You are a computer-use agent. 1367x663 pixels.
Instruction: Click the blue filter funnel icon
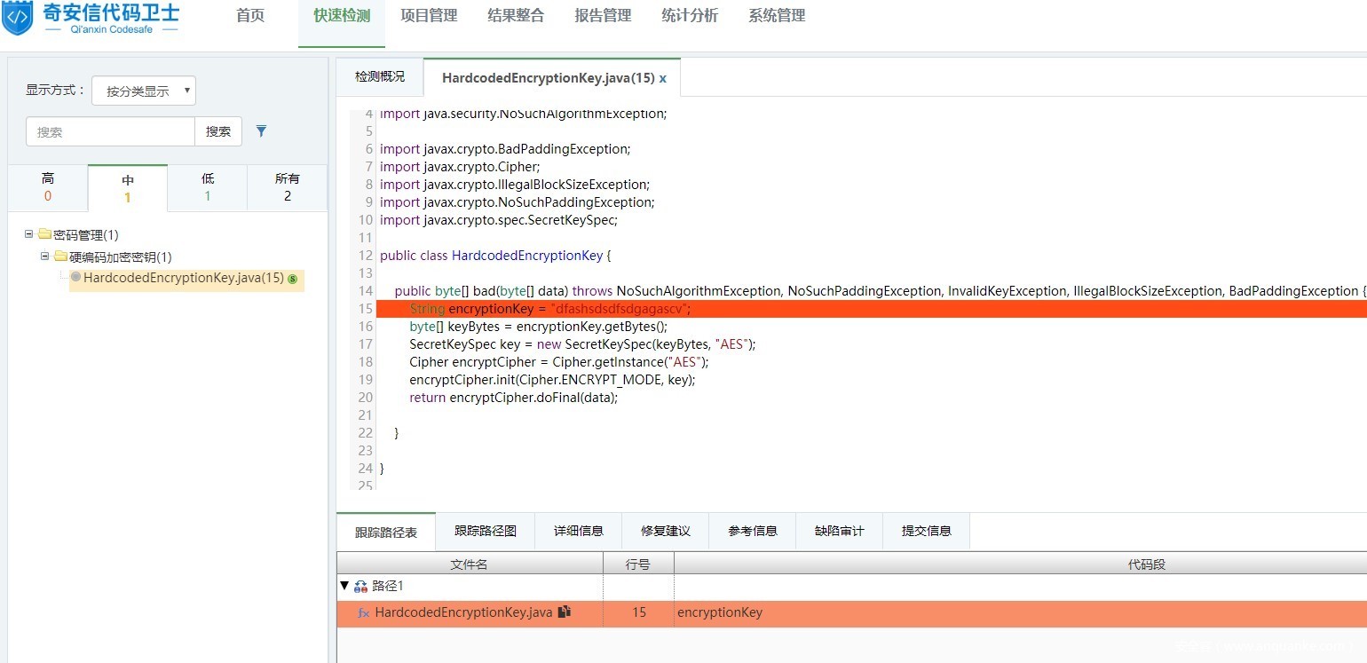tap(261, 131)
